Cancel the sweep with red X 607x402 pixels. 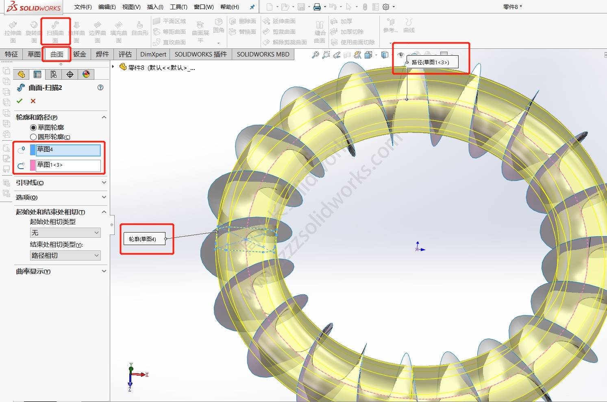tap(33, 101)
